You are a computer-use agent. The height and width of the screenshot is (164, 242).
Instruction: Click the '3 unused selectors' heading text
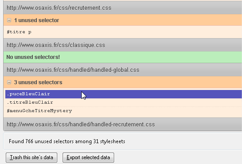point(38,82)
